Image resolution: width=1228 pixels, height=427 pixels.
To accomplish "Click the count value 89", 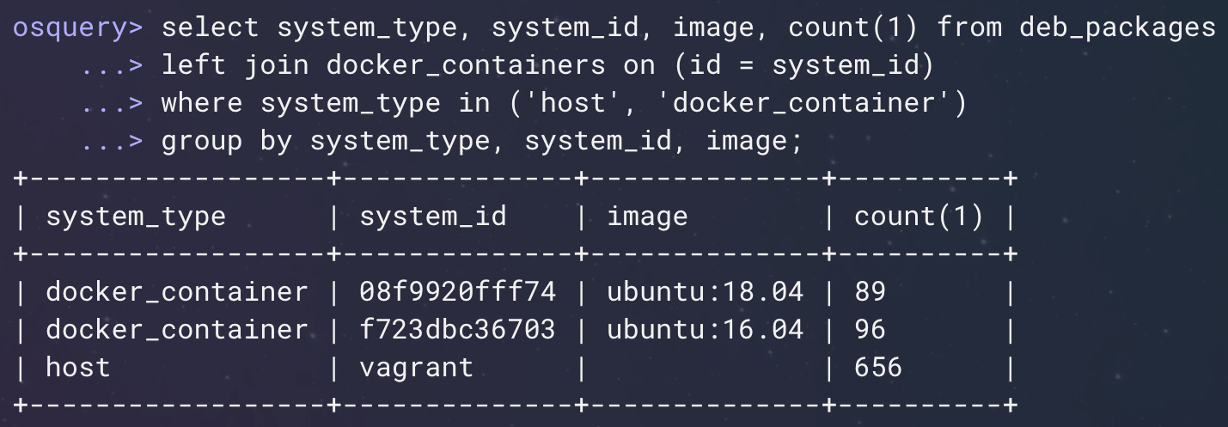I will click(x=870, y=292).
